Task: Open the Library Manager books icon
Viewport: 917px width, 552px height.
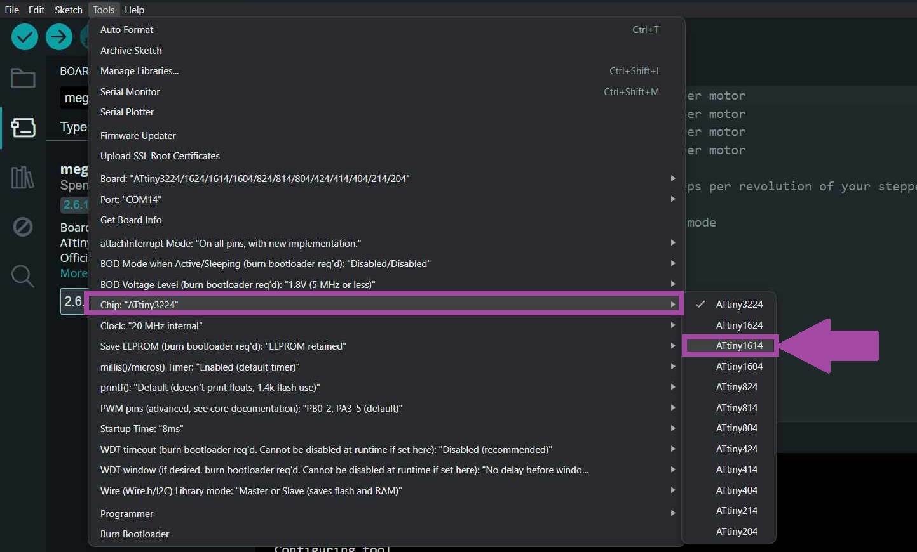Action: (x=23, y=178)
